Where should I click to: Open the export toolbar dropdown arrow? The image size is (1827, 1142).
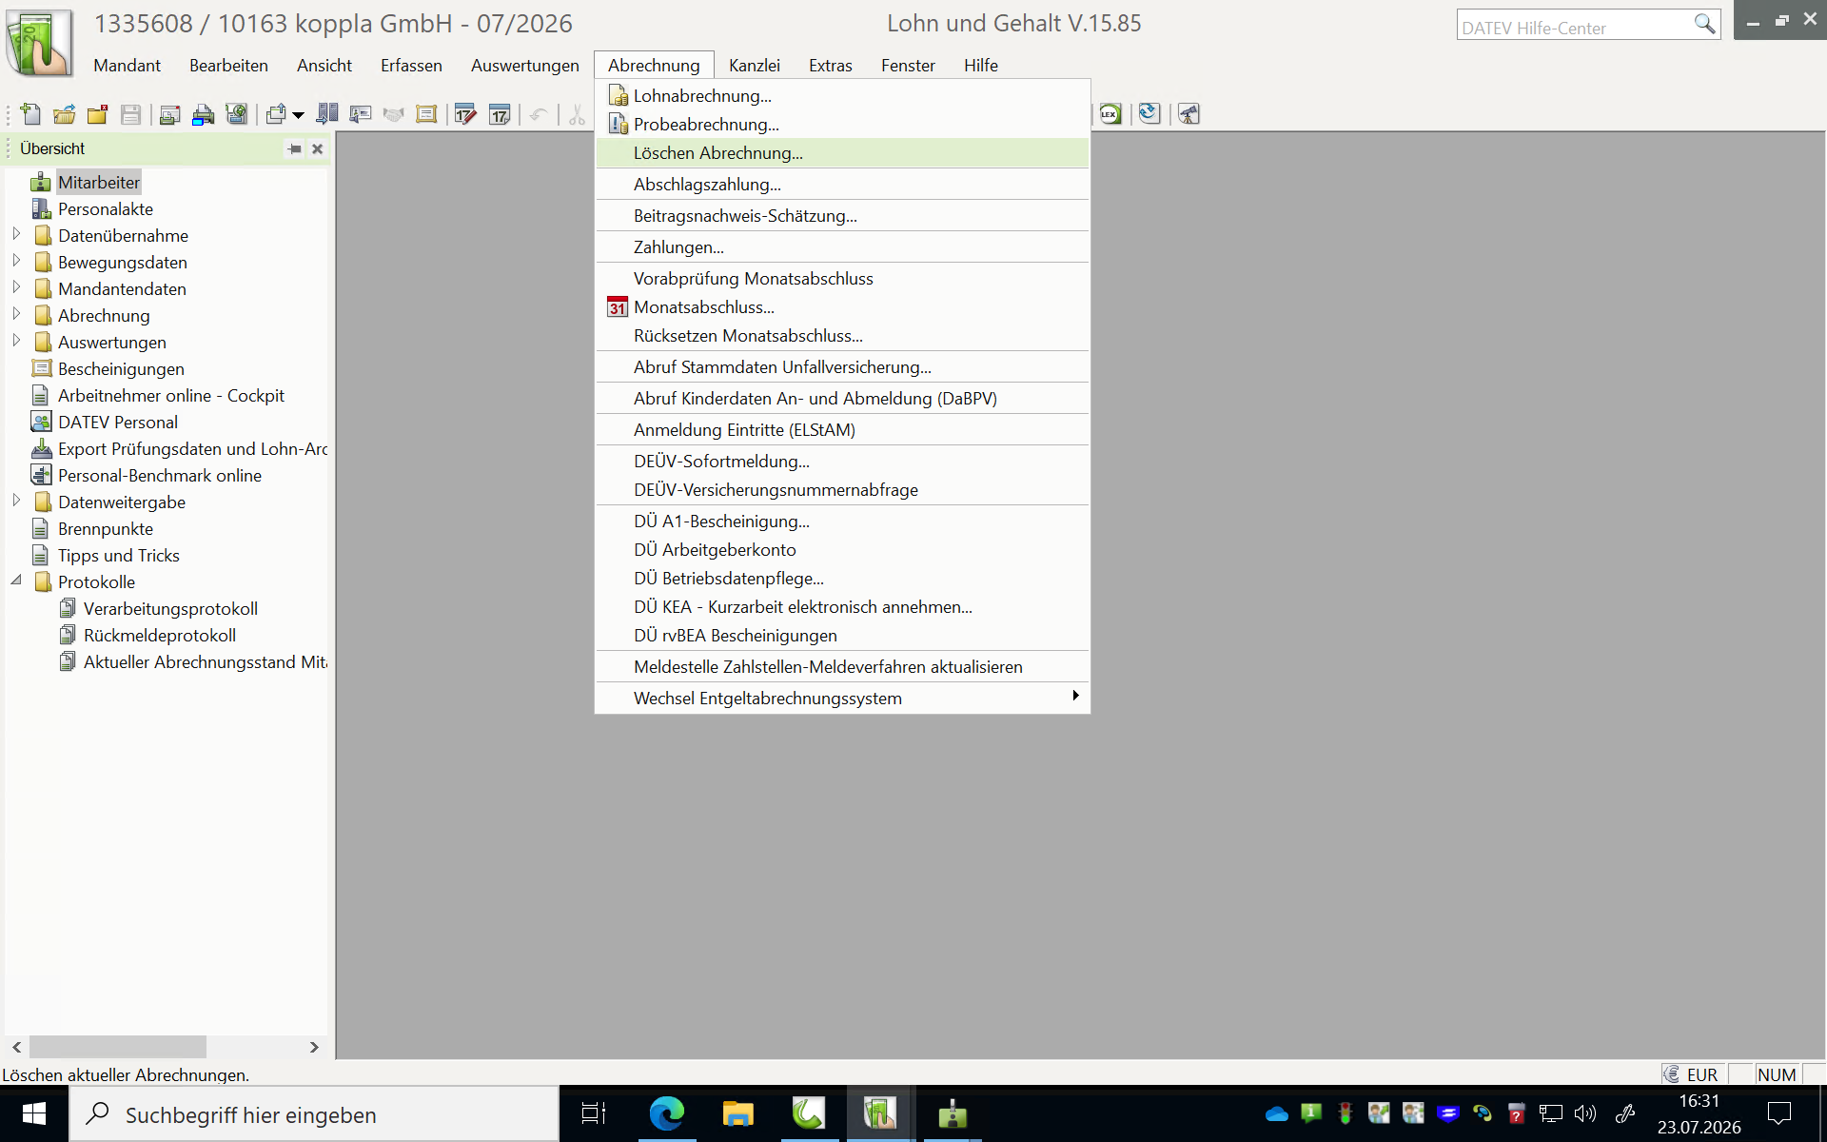point(298,115)
